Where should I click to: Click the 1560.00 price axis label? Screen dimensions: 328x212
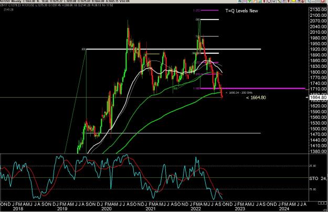(x=318, y=117)
